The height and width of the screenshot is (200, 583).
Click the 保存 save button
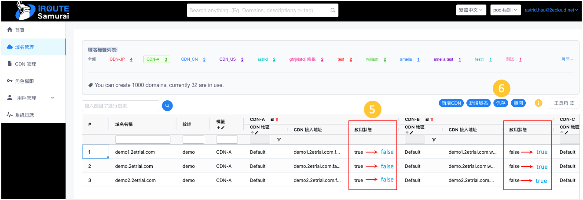point(501,103)
